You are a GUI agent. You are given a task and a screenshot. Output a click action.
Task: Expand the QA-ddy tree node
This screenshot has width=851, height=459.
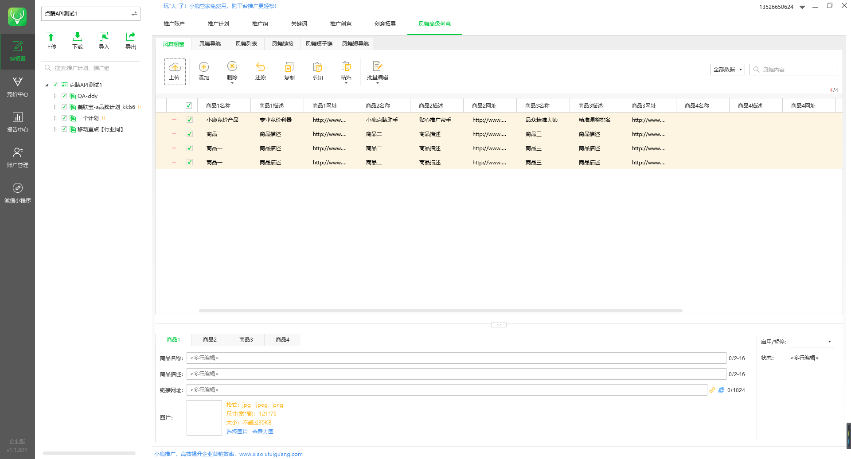coord(55,96)
